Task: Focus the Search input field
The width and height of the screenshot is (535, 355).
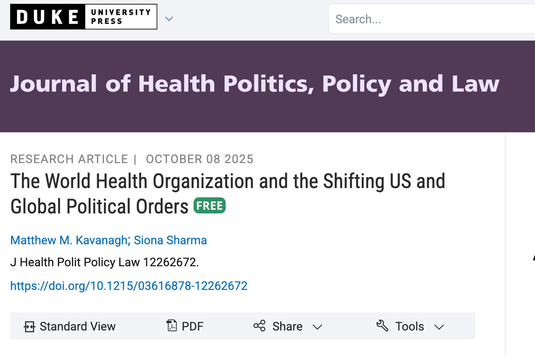Action: tap(431, 19)
